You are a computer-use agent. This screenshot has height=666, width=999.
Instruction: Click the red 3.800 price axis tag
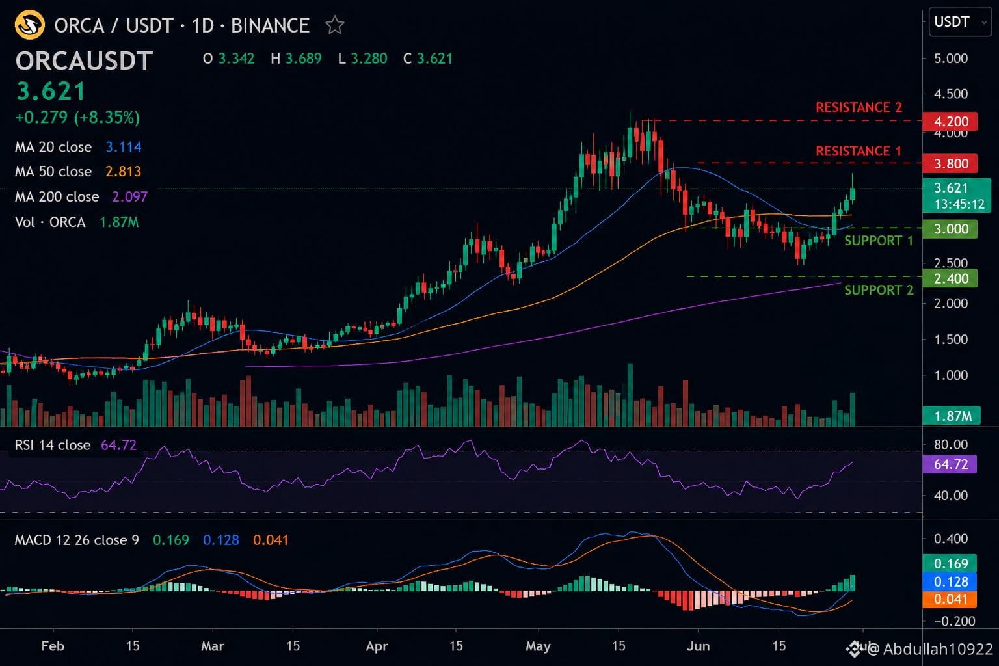[951, 163]
